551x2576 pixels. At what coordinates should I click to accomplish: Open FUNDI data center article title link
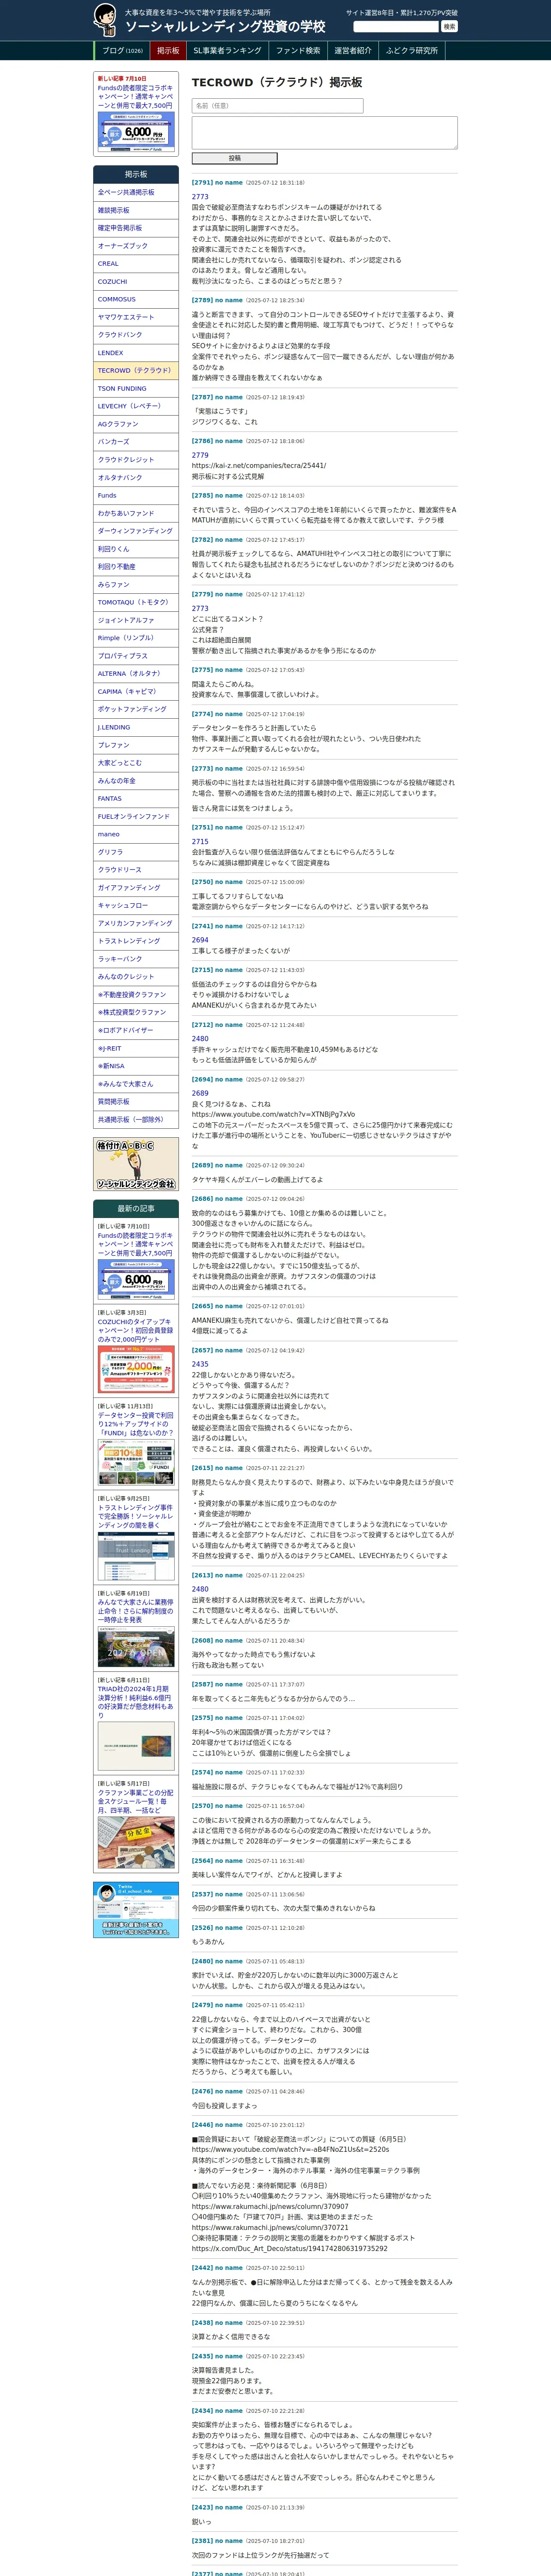click(135, 1424)
